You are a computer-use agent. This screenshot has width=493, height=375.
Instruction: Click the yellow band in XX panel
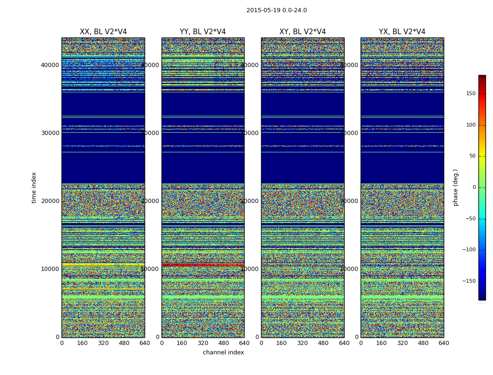(103, 265)
